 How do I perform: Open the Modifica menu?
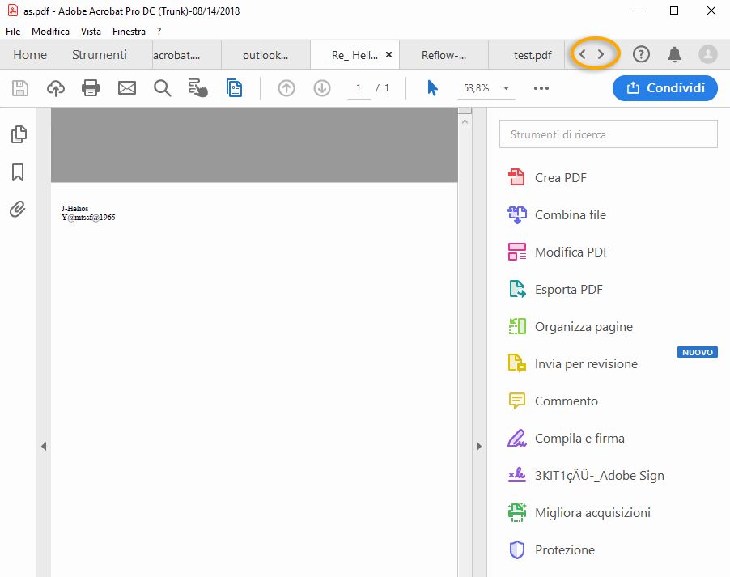[x=50, y=32]
